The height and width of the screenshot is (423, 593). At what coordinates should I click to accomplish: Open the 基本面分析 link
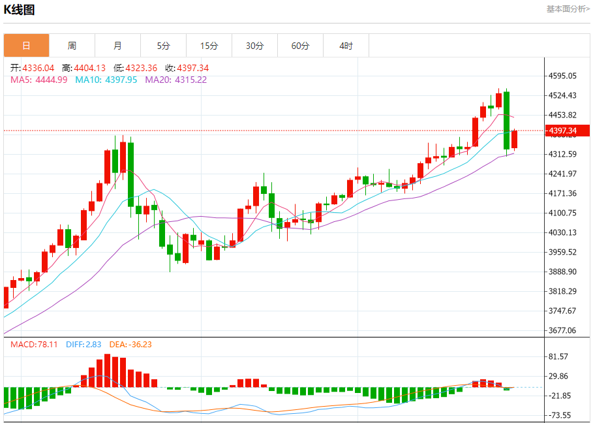tap(568, 9)
